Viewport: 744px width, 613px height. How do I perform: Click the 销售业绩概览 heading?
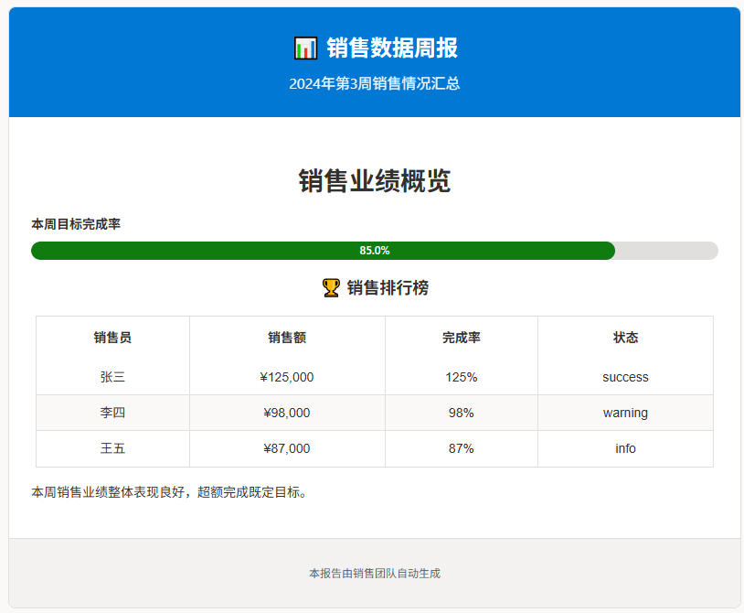click(374, 181)
